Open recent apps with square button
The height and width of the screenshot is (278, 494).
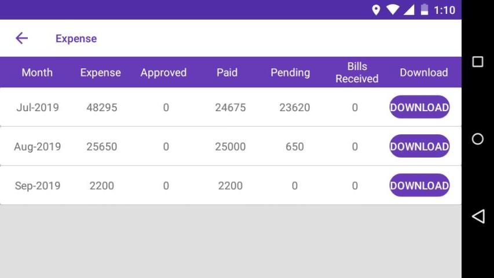tap(478, 62)
